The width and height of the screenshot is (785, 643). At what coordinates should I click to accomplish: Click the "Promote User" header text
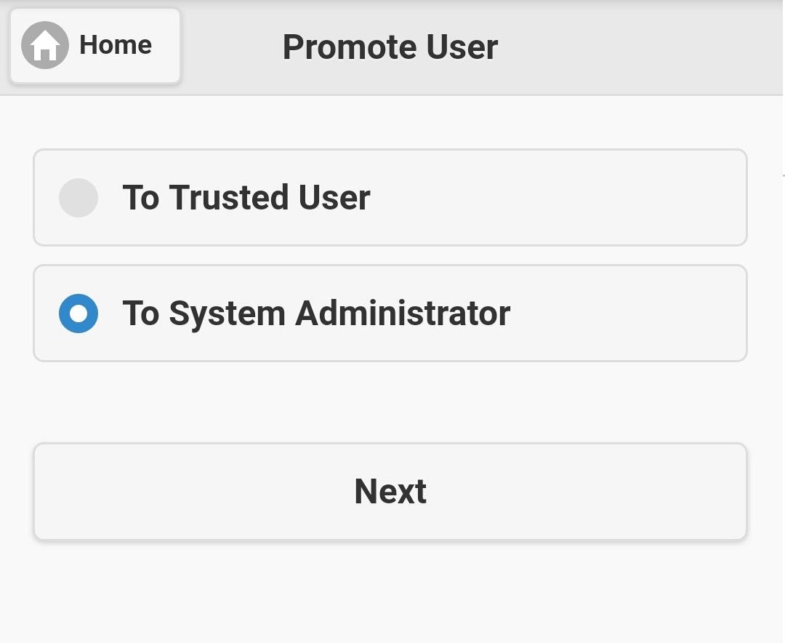tap(390, 47)
